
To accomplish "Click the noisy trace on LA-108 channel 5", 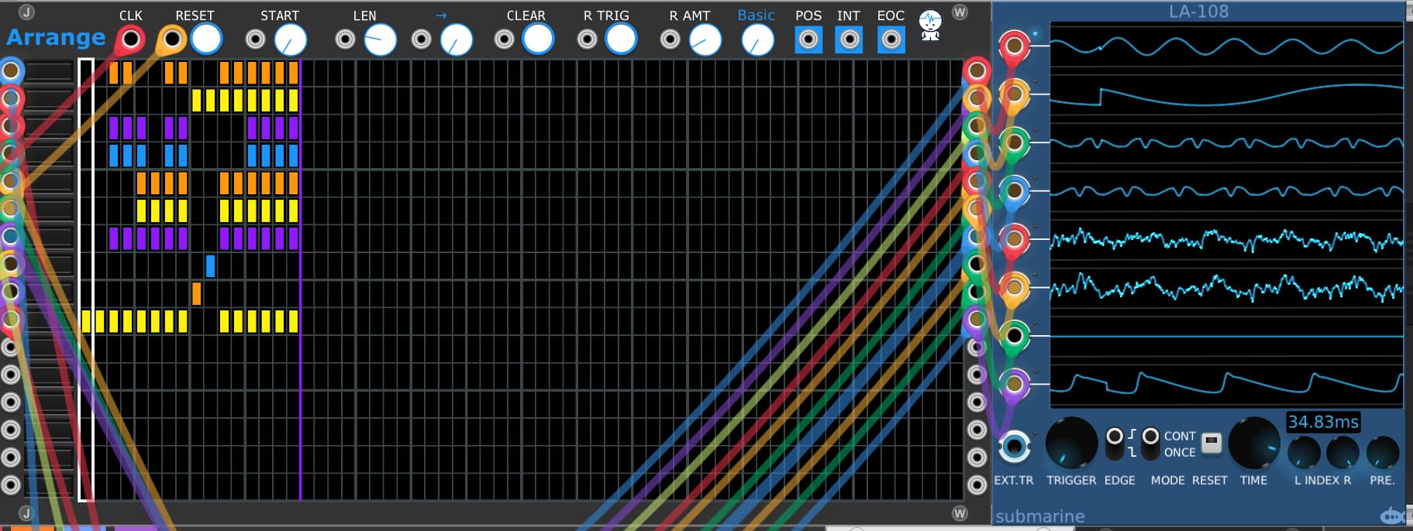I will (1226, 240).
